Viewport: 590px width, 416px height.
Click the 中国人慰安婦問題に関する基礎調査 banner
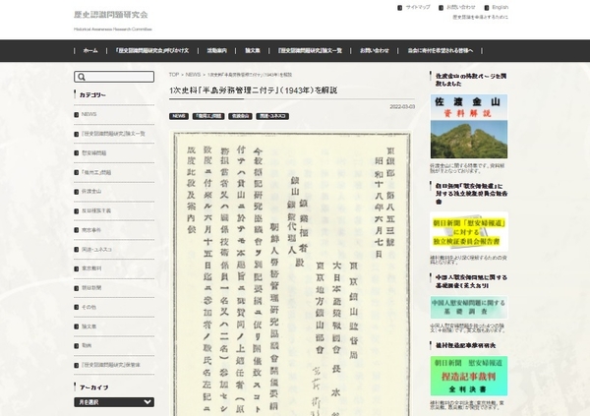tap(469, 307)
